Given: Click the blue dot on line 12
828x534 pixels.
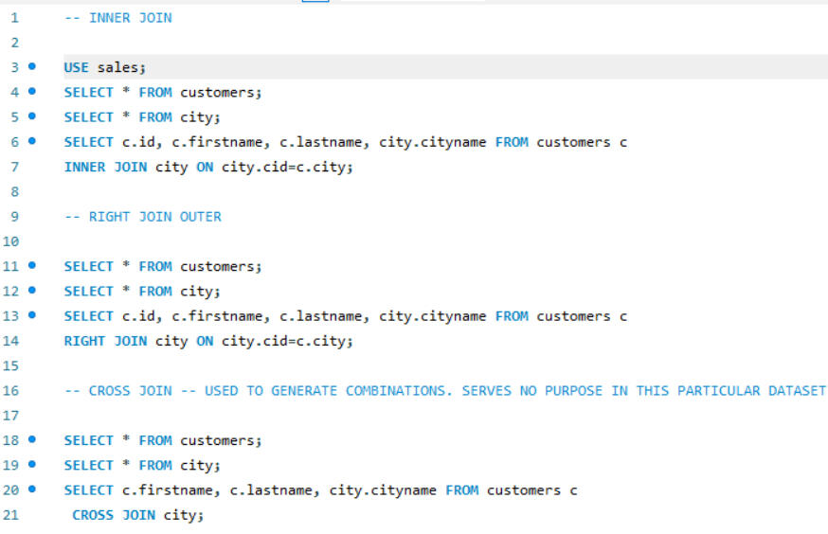Looking at the screenshot, I should coord(33,291).
